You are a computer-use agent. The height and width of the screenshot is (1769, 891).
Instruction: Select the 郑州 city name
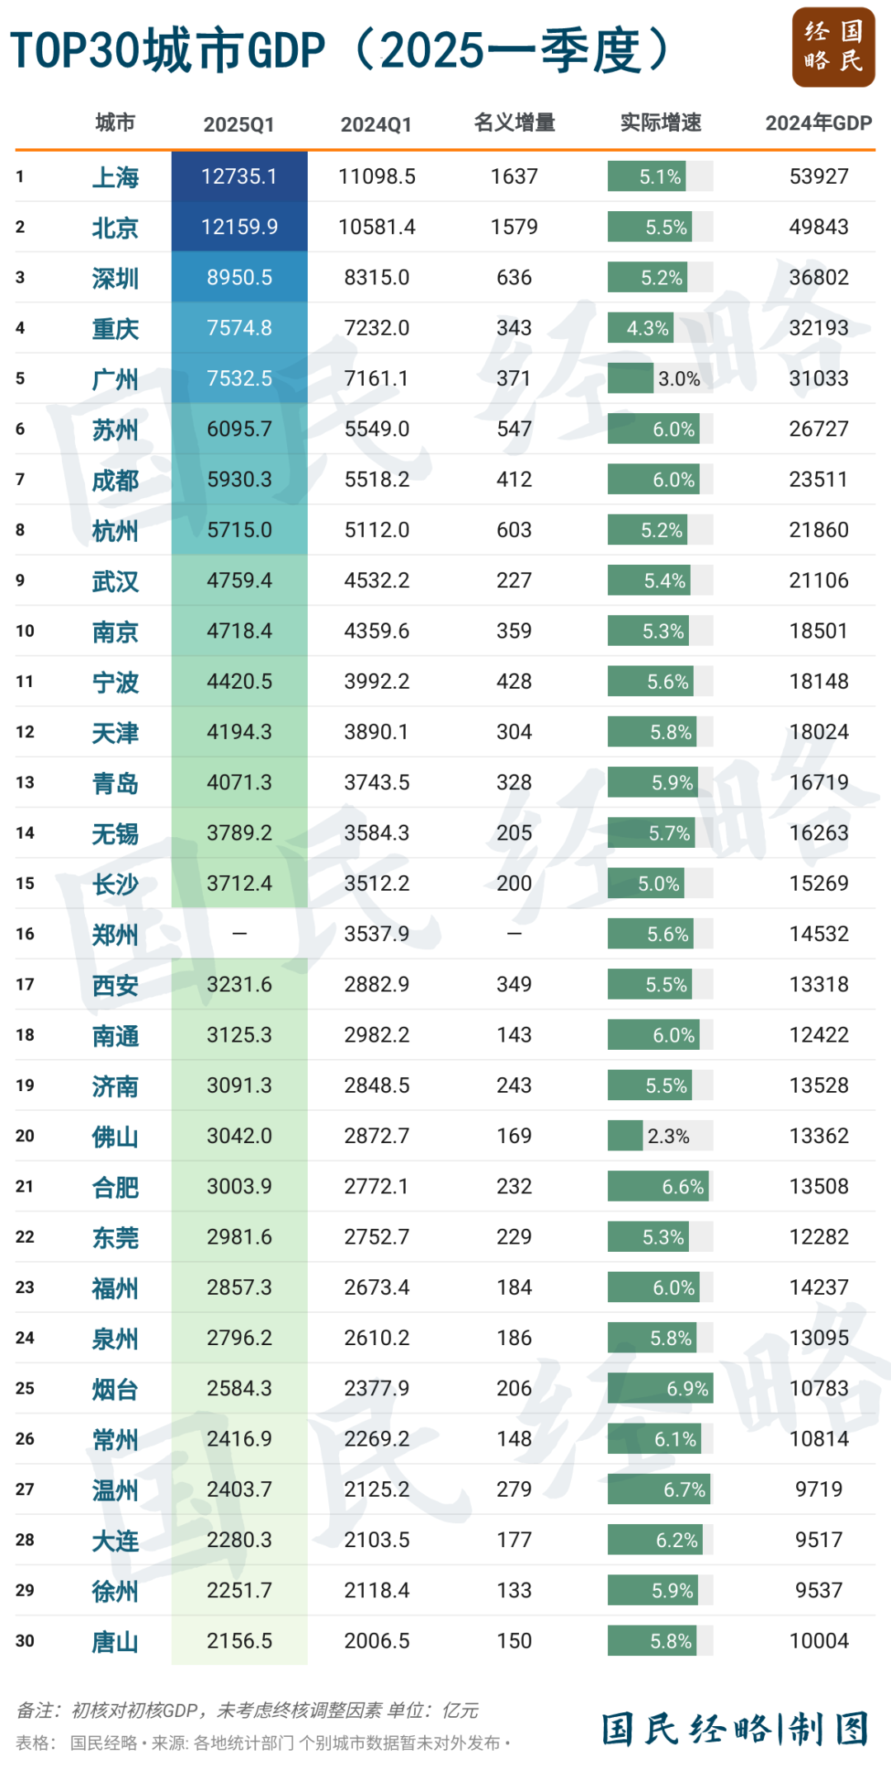pos(115,934)
